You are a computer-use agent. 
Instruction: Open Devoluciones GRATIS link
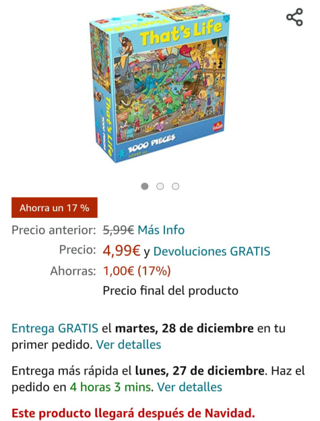[212, 251]
